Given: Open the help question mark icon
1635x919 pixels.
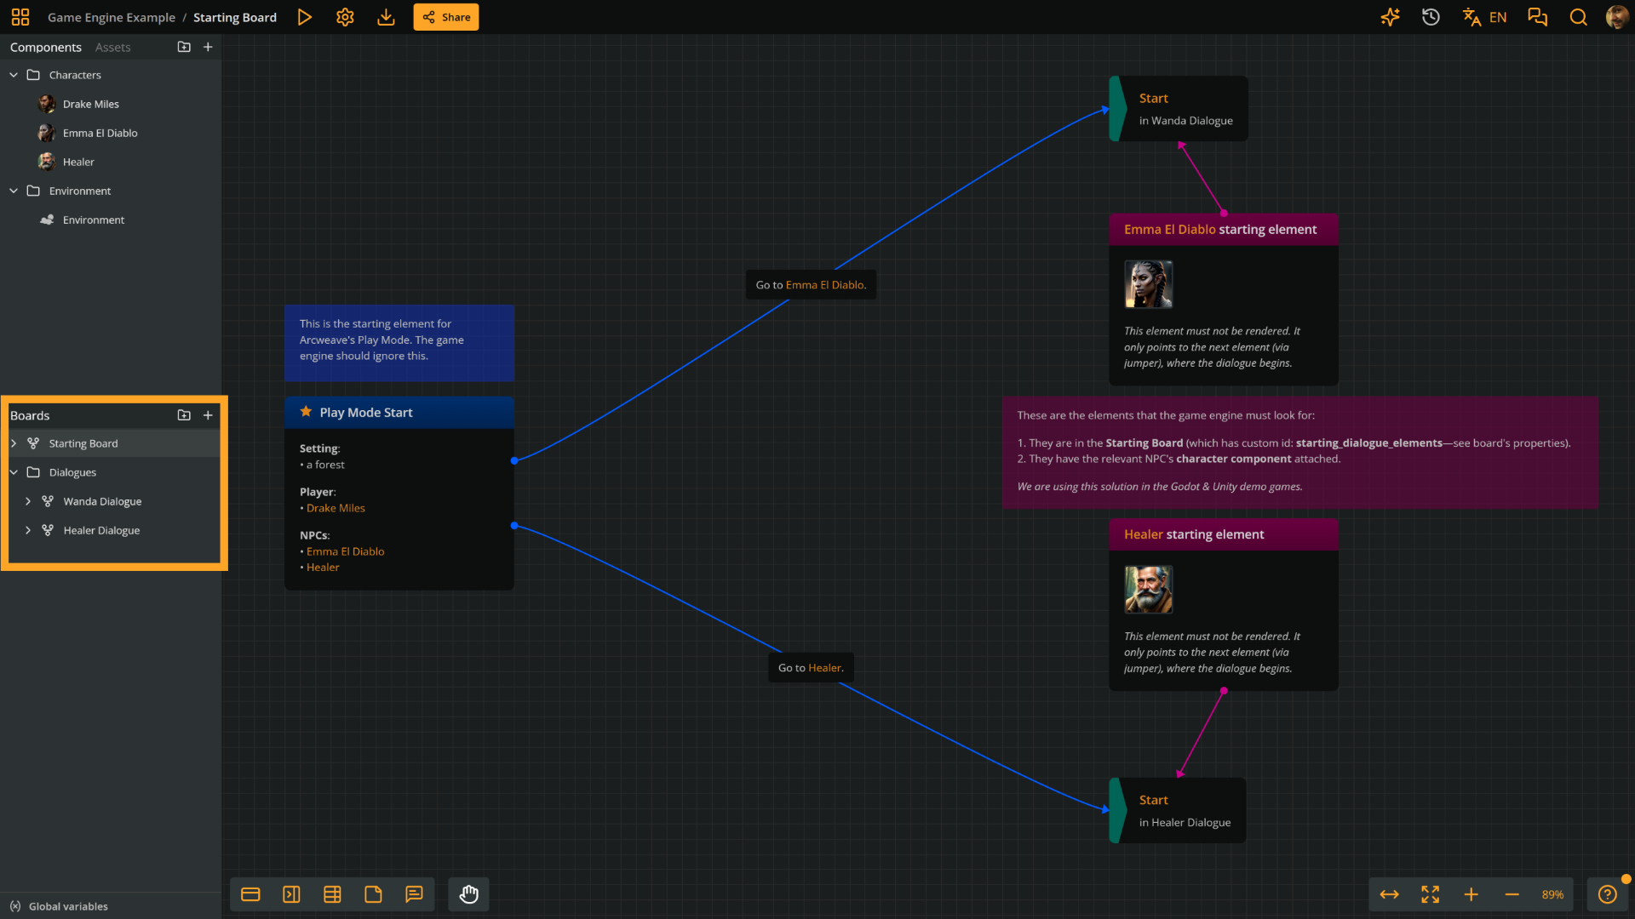Looking at the screenshot, I should point(1608,894).
